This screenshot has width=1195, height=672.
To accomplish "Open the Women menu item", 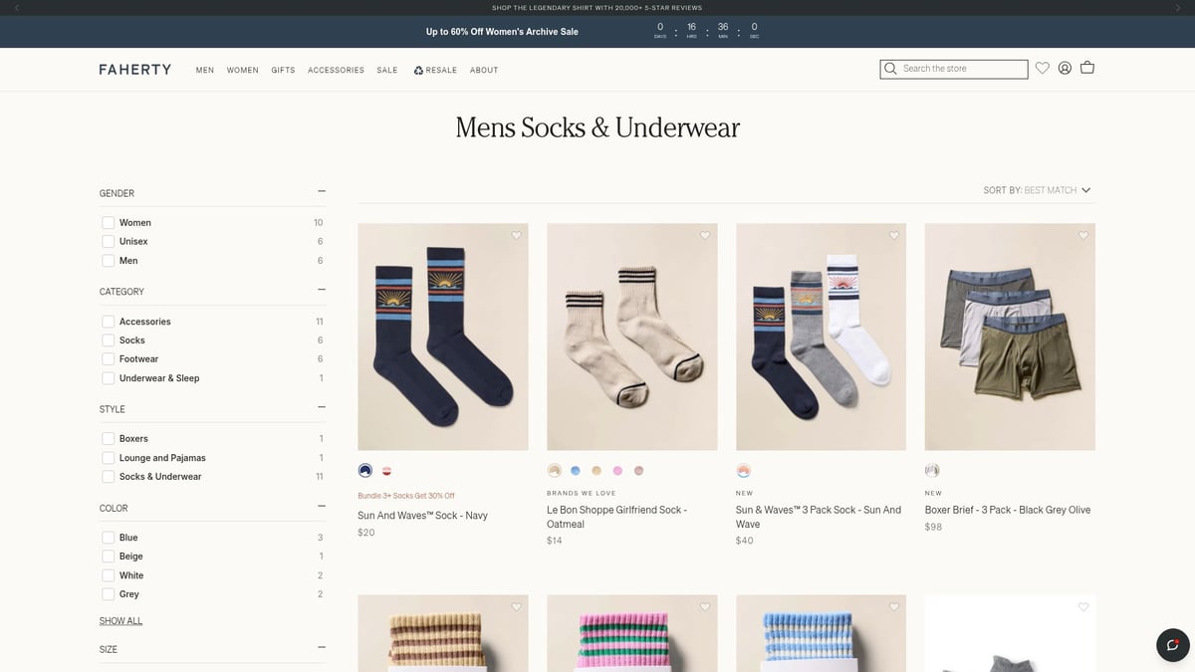I will pyautogui.click(x=242, y=70).
